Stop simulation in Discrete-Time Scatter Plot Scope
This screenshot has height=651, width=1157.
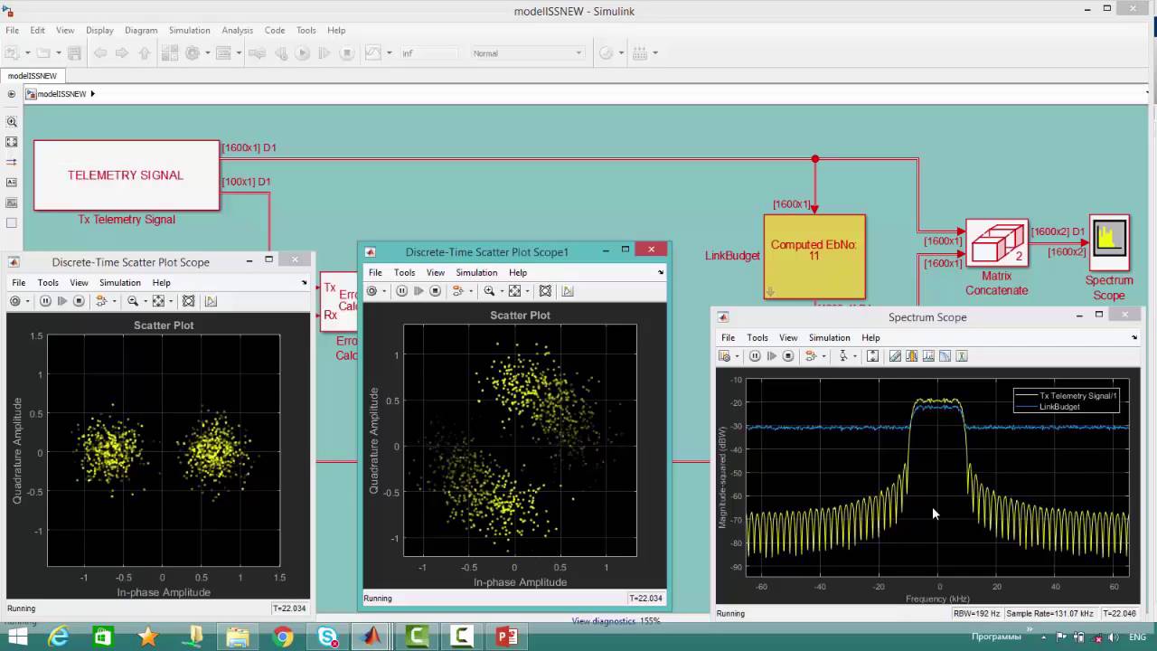[79, 301]
